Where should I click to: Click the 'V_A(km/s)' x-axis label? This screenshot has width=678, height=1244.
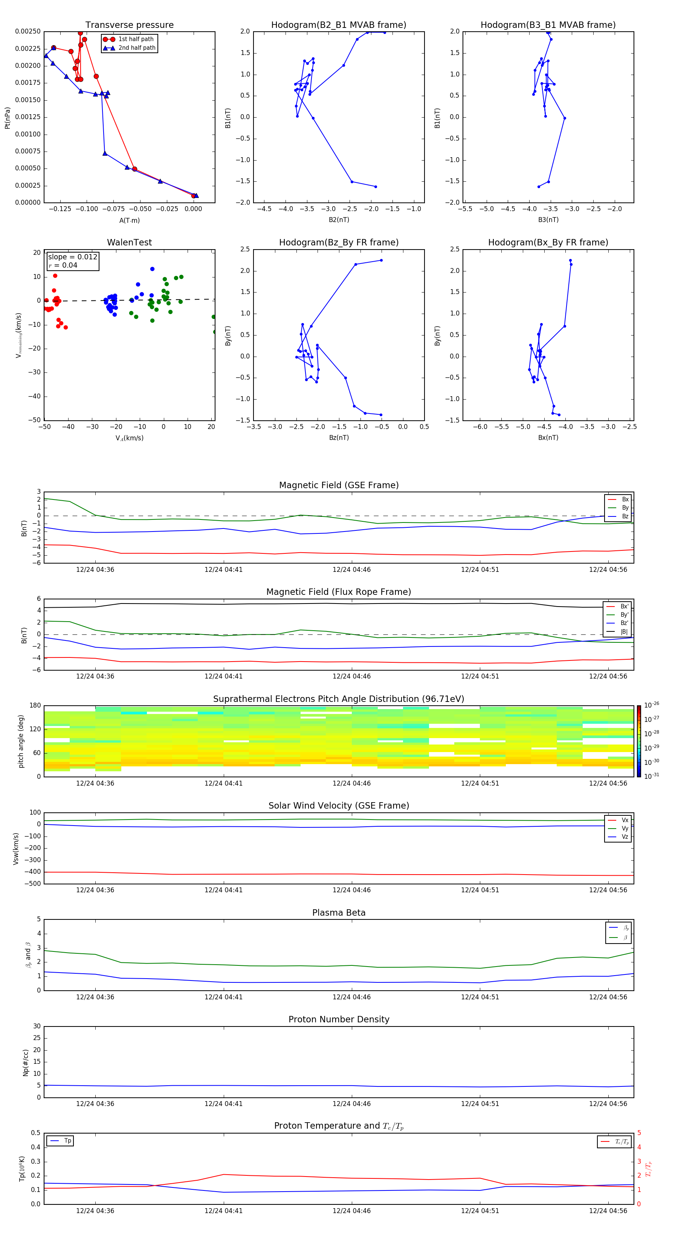[129, 438]
